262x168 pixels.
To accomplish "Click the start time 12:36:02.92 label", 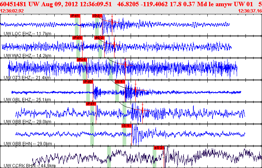I will (x=12, y=11).
